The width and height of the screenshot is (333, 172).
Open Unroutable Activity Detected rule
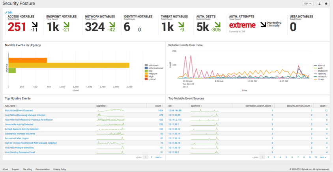(19, 124)
